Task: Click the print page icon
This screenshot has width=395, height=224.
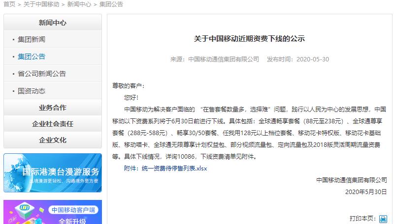Action: pos(383,219)
